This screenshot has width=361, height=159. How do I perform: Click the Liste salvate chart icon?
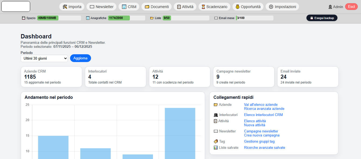[x=216, y=147]
